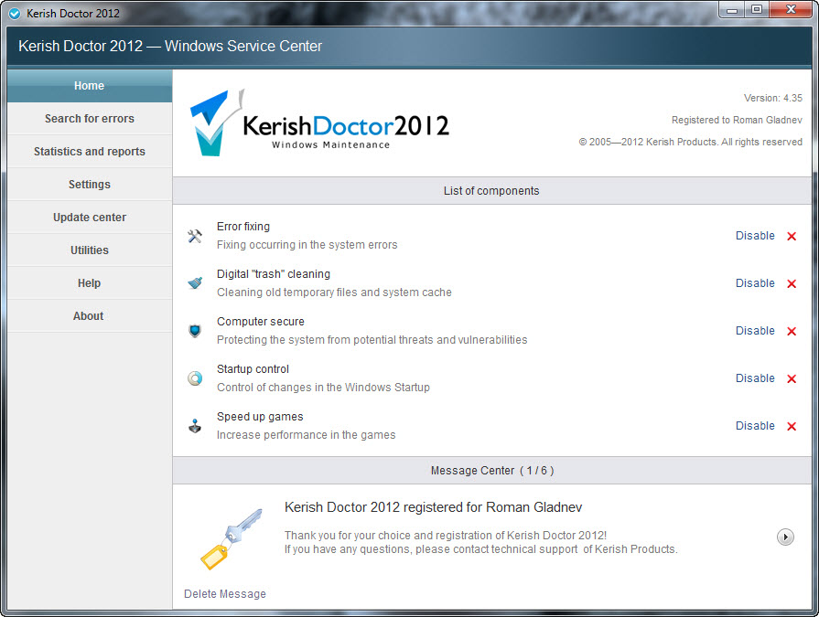
Task: Click the Speed up games joystick icon
Action: 195,426
